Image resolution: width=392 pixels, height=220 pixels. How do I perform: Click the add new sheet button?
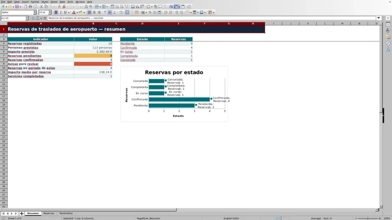click(21, 214)
